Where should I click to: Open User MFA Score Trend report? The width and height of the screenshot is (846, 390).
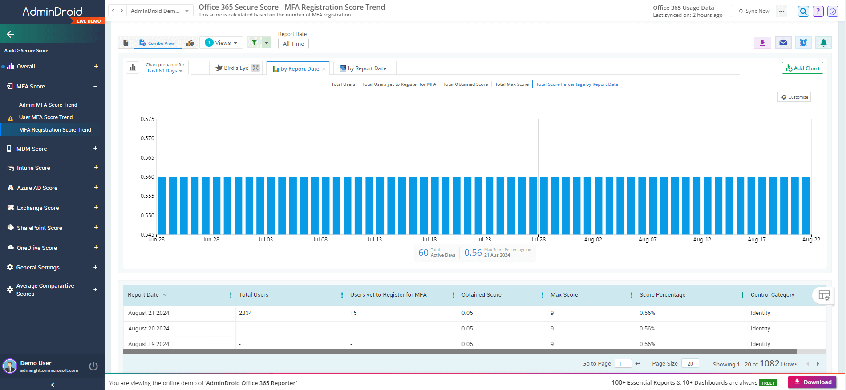(x=46, y=117)
